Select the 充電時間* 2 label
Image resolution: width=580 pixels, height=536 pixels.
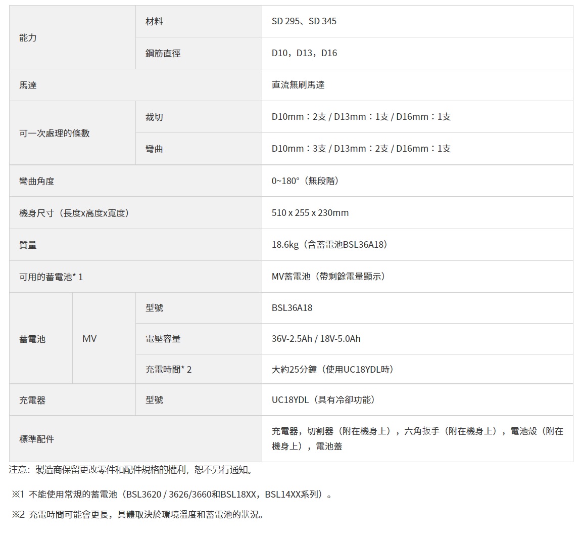point(168,370)
